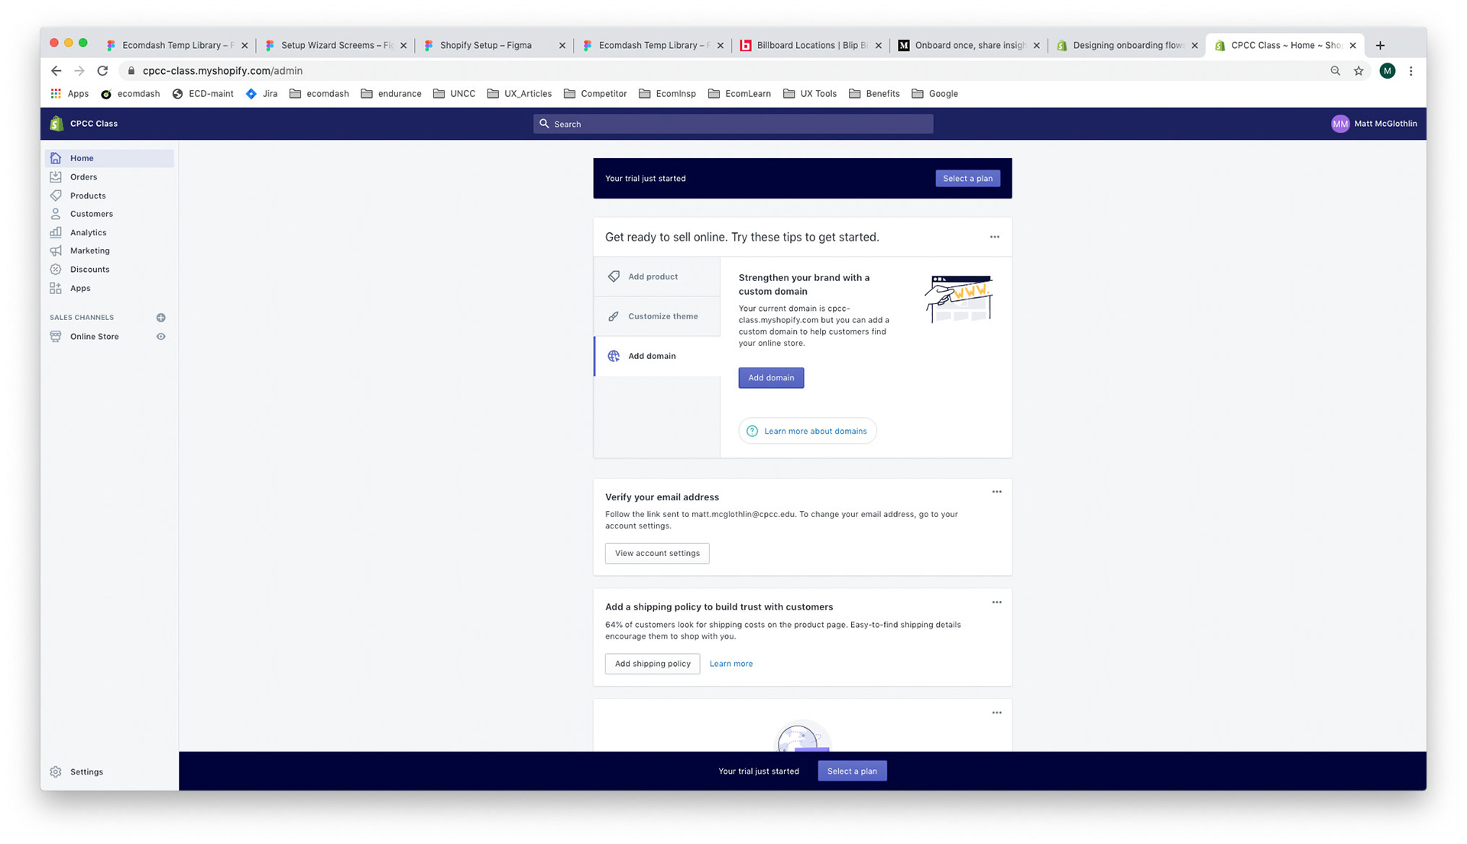Open the Discounts icon in sidebar
This screenshot has width=1467, height=844.
coord(56,270)
